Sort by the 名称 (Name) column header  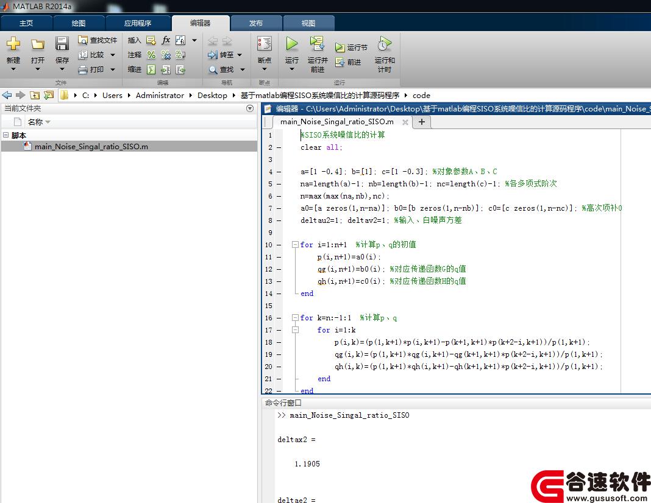point(35,122)
